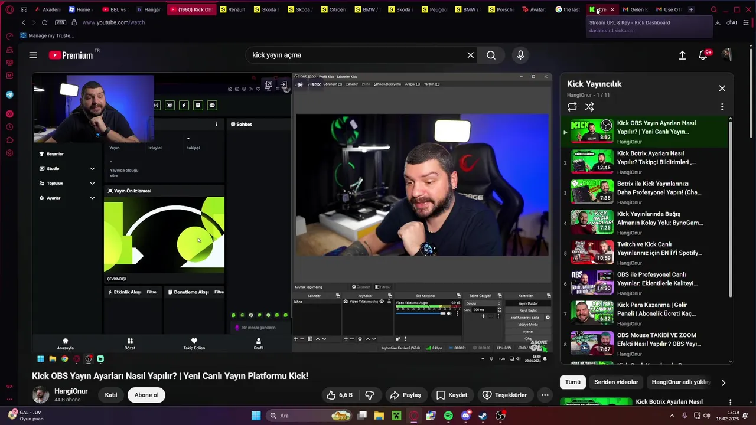Open the YouTube hamburger guide menu

pyautogui.click(x=33, y=55)
